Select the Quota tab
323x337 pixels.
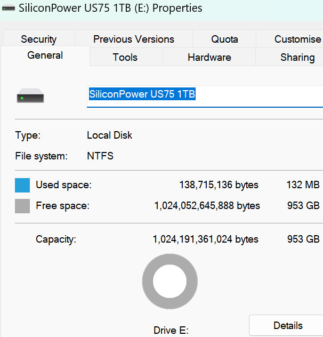[x=224, y=39]
